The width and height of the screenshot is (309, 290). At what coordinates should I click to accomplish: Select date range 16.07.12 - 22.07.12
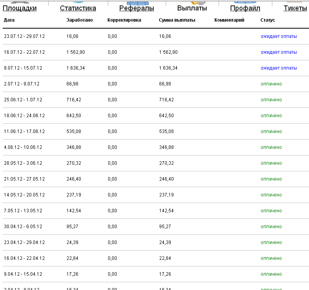(x=24, y=52)
